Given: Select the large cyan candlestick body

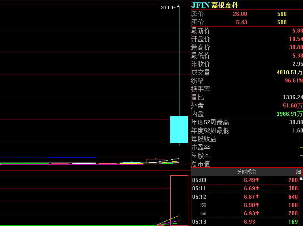Looking at the screenshot, I should pyautogui.click(x=179, y=130).
